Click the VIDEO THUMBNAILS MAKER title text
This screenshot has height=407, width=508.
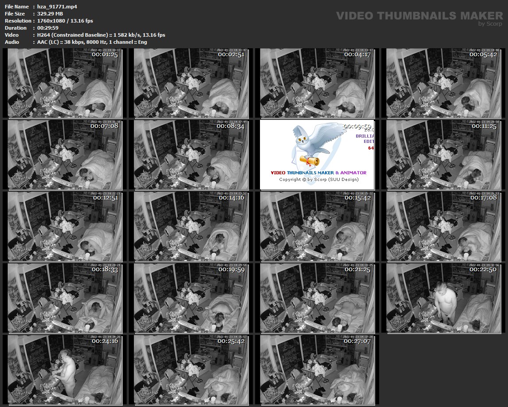[419, 15]
